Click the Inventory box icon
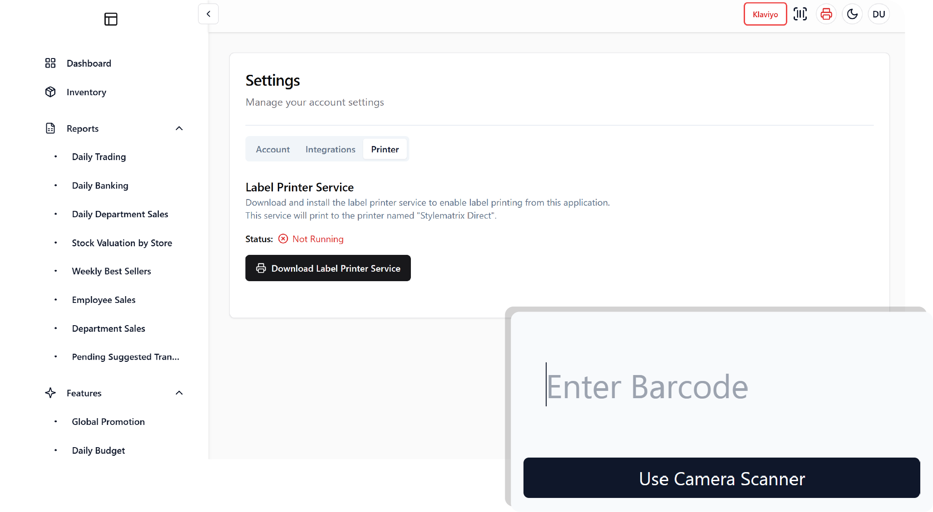The image size is (933, 512). (50, 92)
